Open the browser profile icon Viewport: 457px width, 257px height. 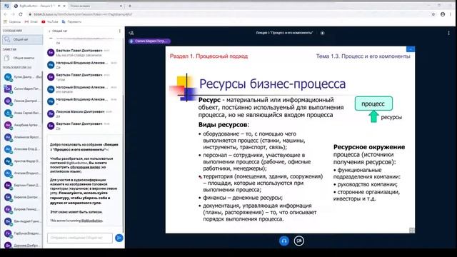tap(443, 14)
